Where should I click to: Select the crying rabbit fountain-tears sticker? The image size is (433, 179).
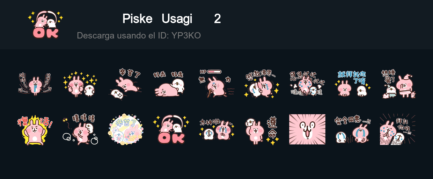click(35, 84)
